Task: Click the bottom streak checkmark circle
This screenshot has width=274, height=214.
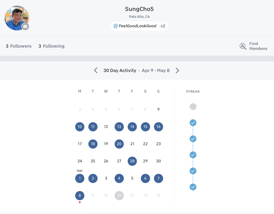Action: pyautogui.click(x=193, y=187)
